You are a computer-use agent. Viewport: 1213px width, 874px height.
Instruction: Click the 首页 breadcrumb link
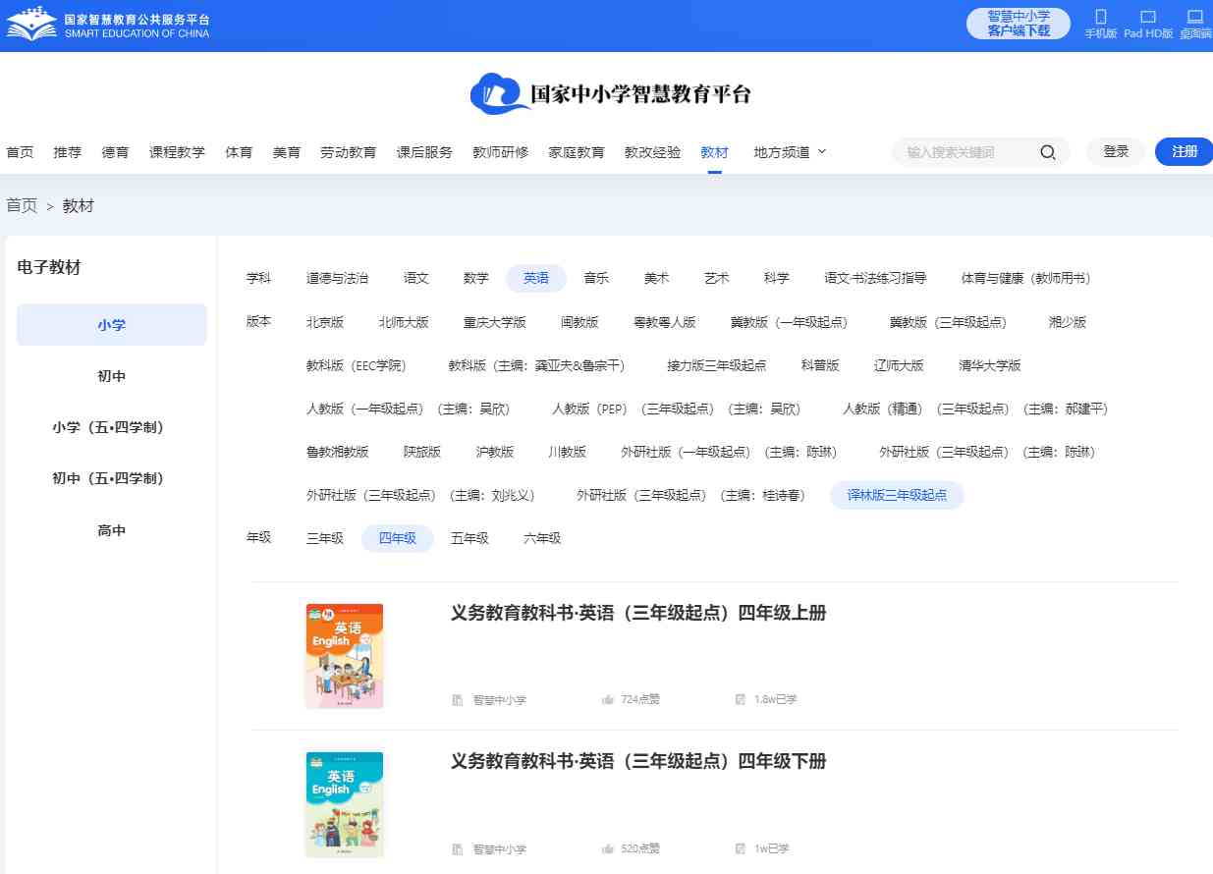[22, 206]
